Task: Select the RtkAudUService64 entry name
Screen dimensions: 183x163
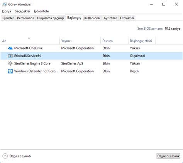Action: coord(27,56)
